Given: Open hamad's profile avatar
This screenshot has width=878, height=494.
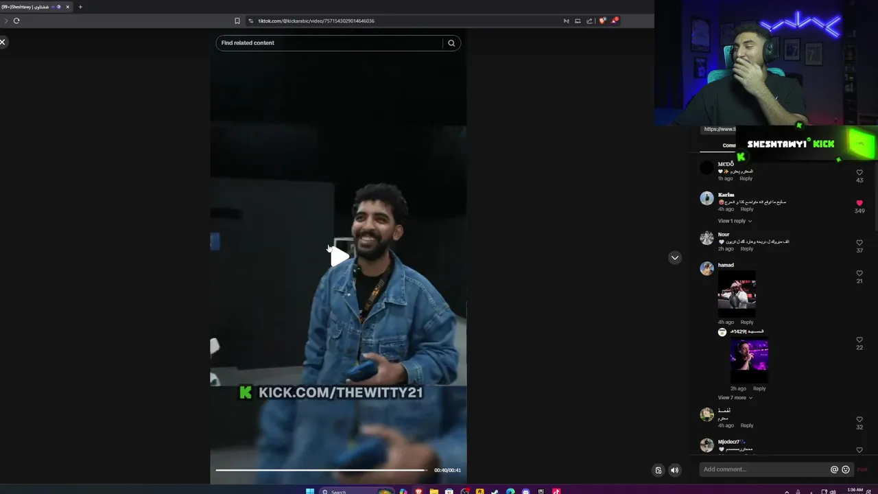Looking at the screenshot, I should click(x=707, y=268).
